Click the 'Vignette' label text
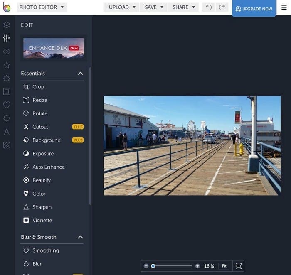The width and height of the screenshot is (291, 275). (x=42, y=220)
